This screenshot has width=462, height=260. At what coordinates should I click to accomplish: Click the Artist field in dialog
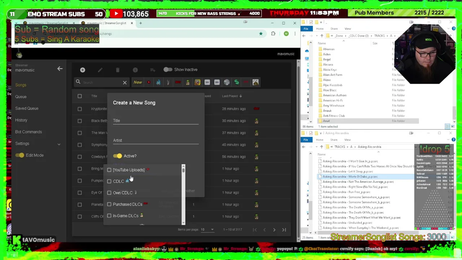click(156, 140)
